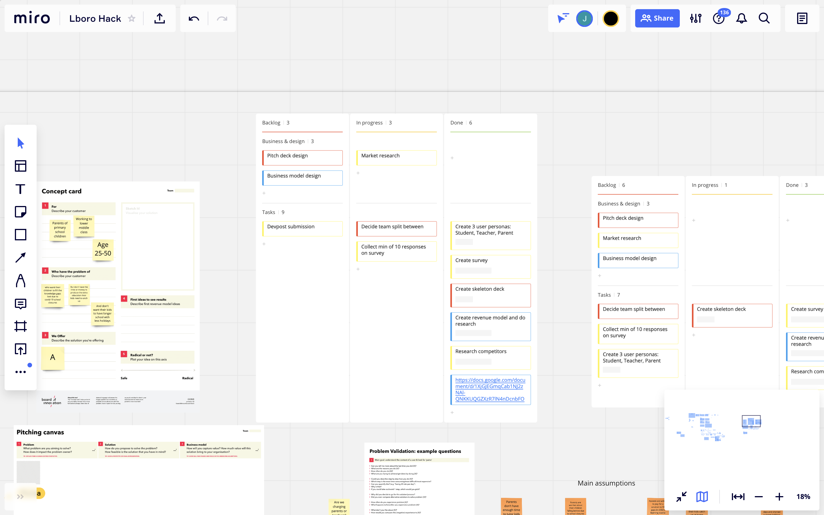Viewport: 824px width, 515px height.
Task: Click the black circle user avatar
Action: coord(611,18)
